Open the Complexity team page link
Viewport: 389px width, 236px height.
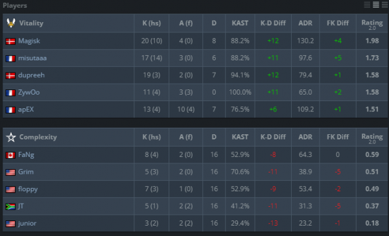(x=38, y=137)
